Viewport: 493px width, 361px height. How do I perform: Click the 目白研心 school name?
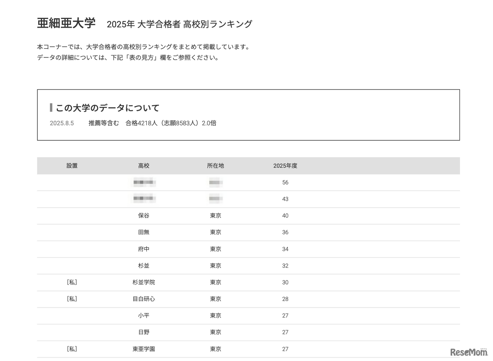tap(144, 299)
